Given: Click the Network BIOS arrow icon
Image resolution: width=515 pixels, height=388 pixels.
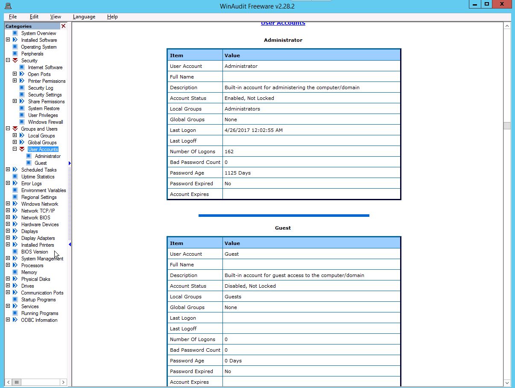Looking at the screenshot, I should (15, 218).
